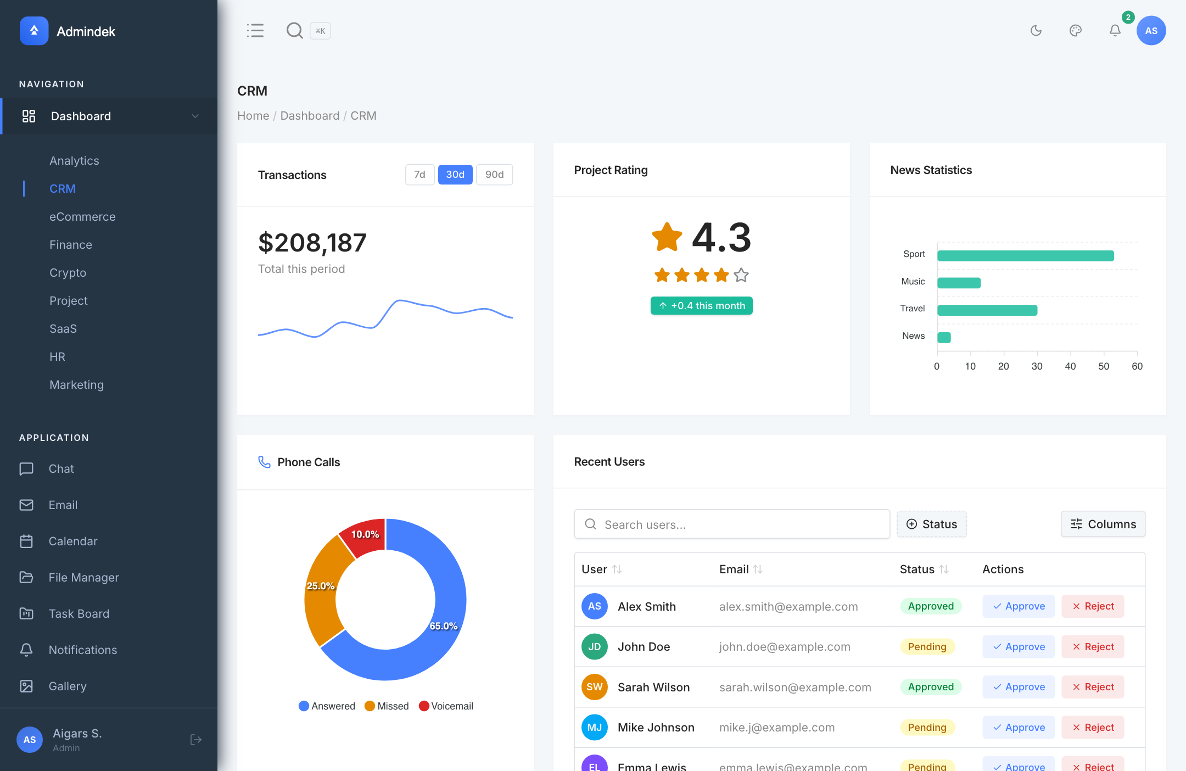Reject Sarah Wilson's account
This screenshot has height=771, width=1186.
coord(1092,686)
